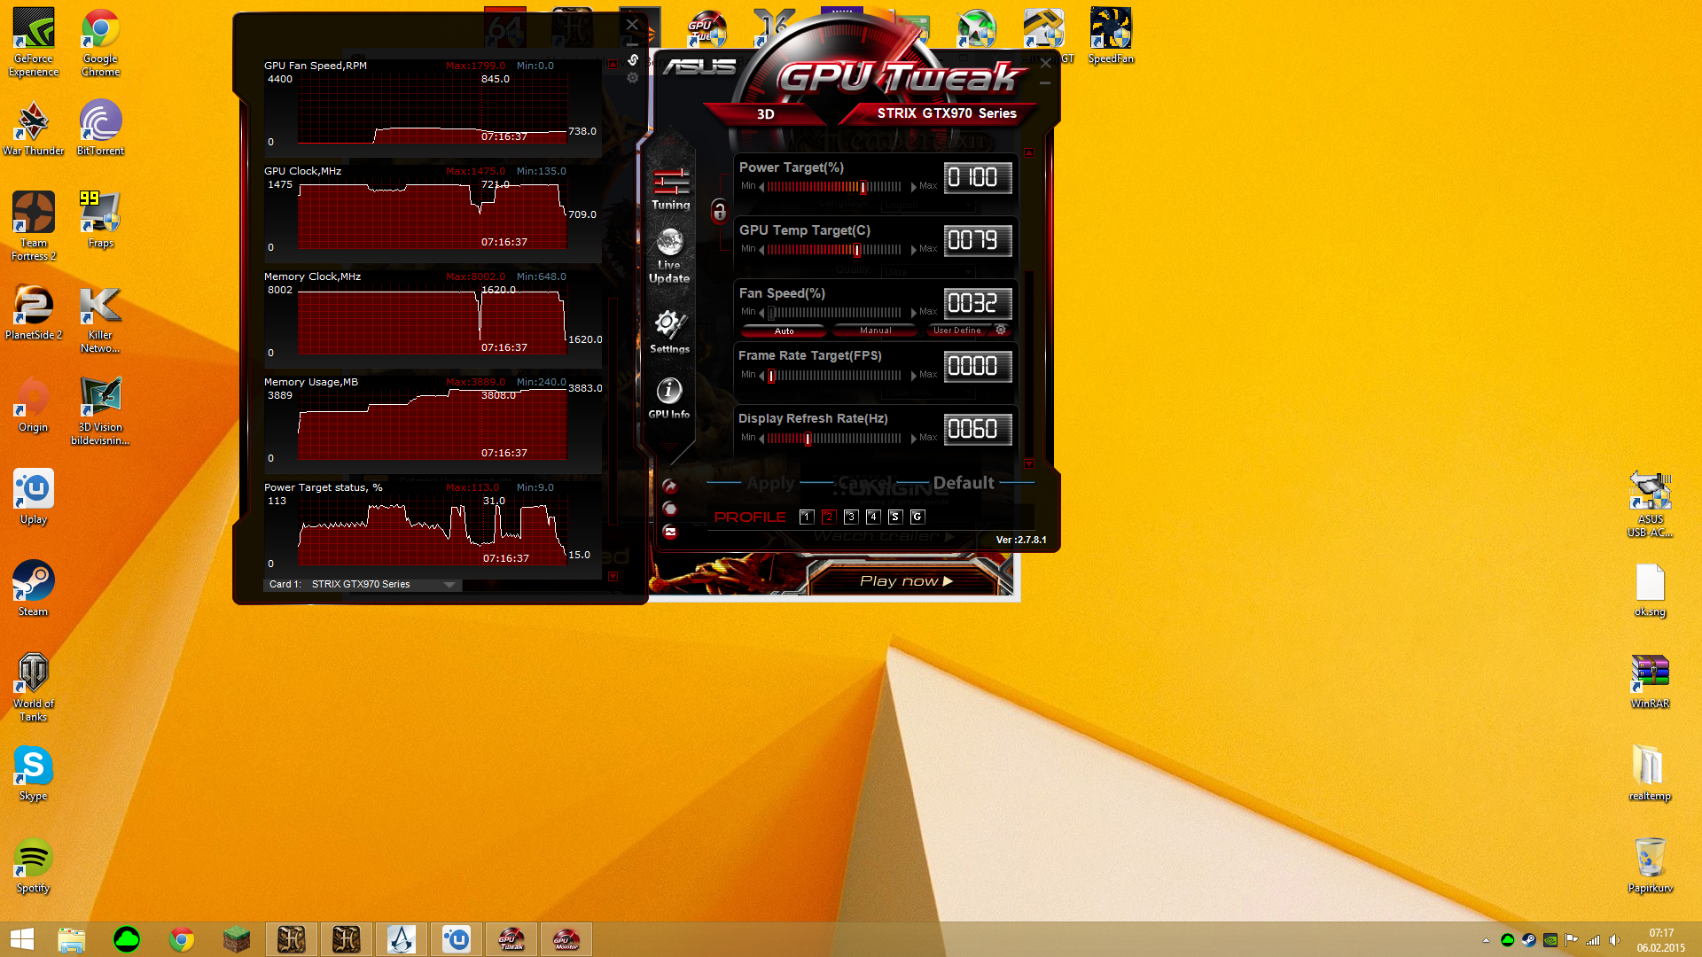Open the volume control in system tray
Image resolution: width=1702 pixels, height=957 pixels.
tap(1614, 940)
